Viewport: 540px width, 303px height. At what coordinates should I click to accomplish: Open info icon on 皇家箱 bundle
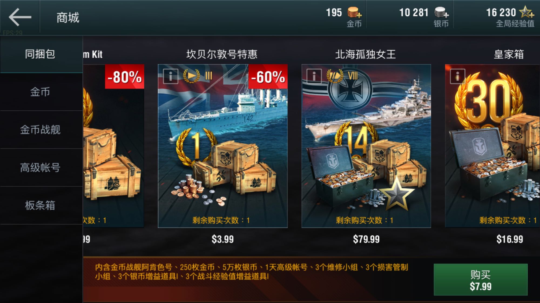457,76
